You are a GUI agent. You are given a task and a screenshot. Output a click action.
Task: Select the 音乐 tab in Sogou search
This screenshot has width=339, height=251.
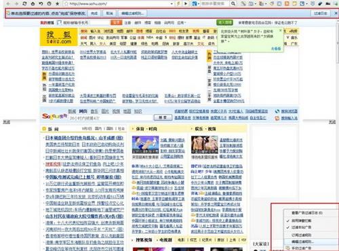pyautogui.click(x=94, y=111)
